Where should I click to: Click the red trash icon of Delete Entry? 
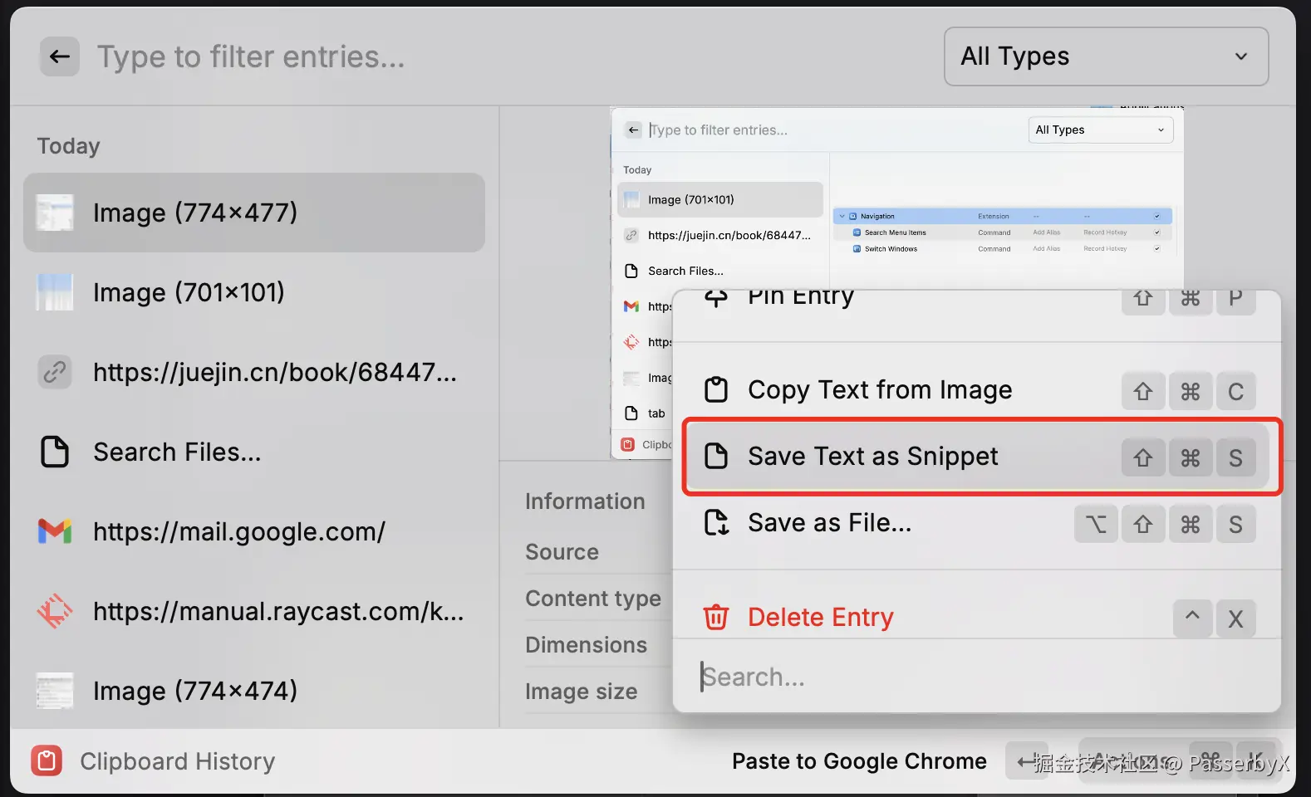(716, 618)
